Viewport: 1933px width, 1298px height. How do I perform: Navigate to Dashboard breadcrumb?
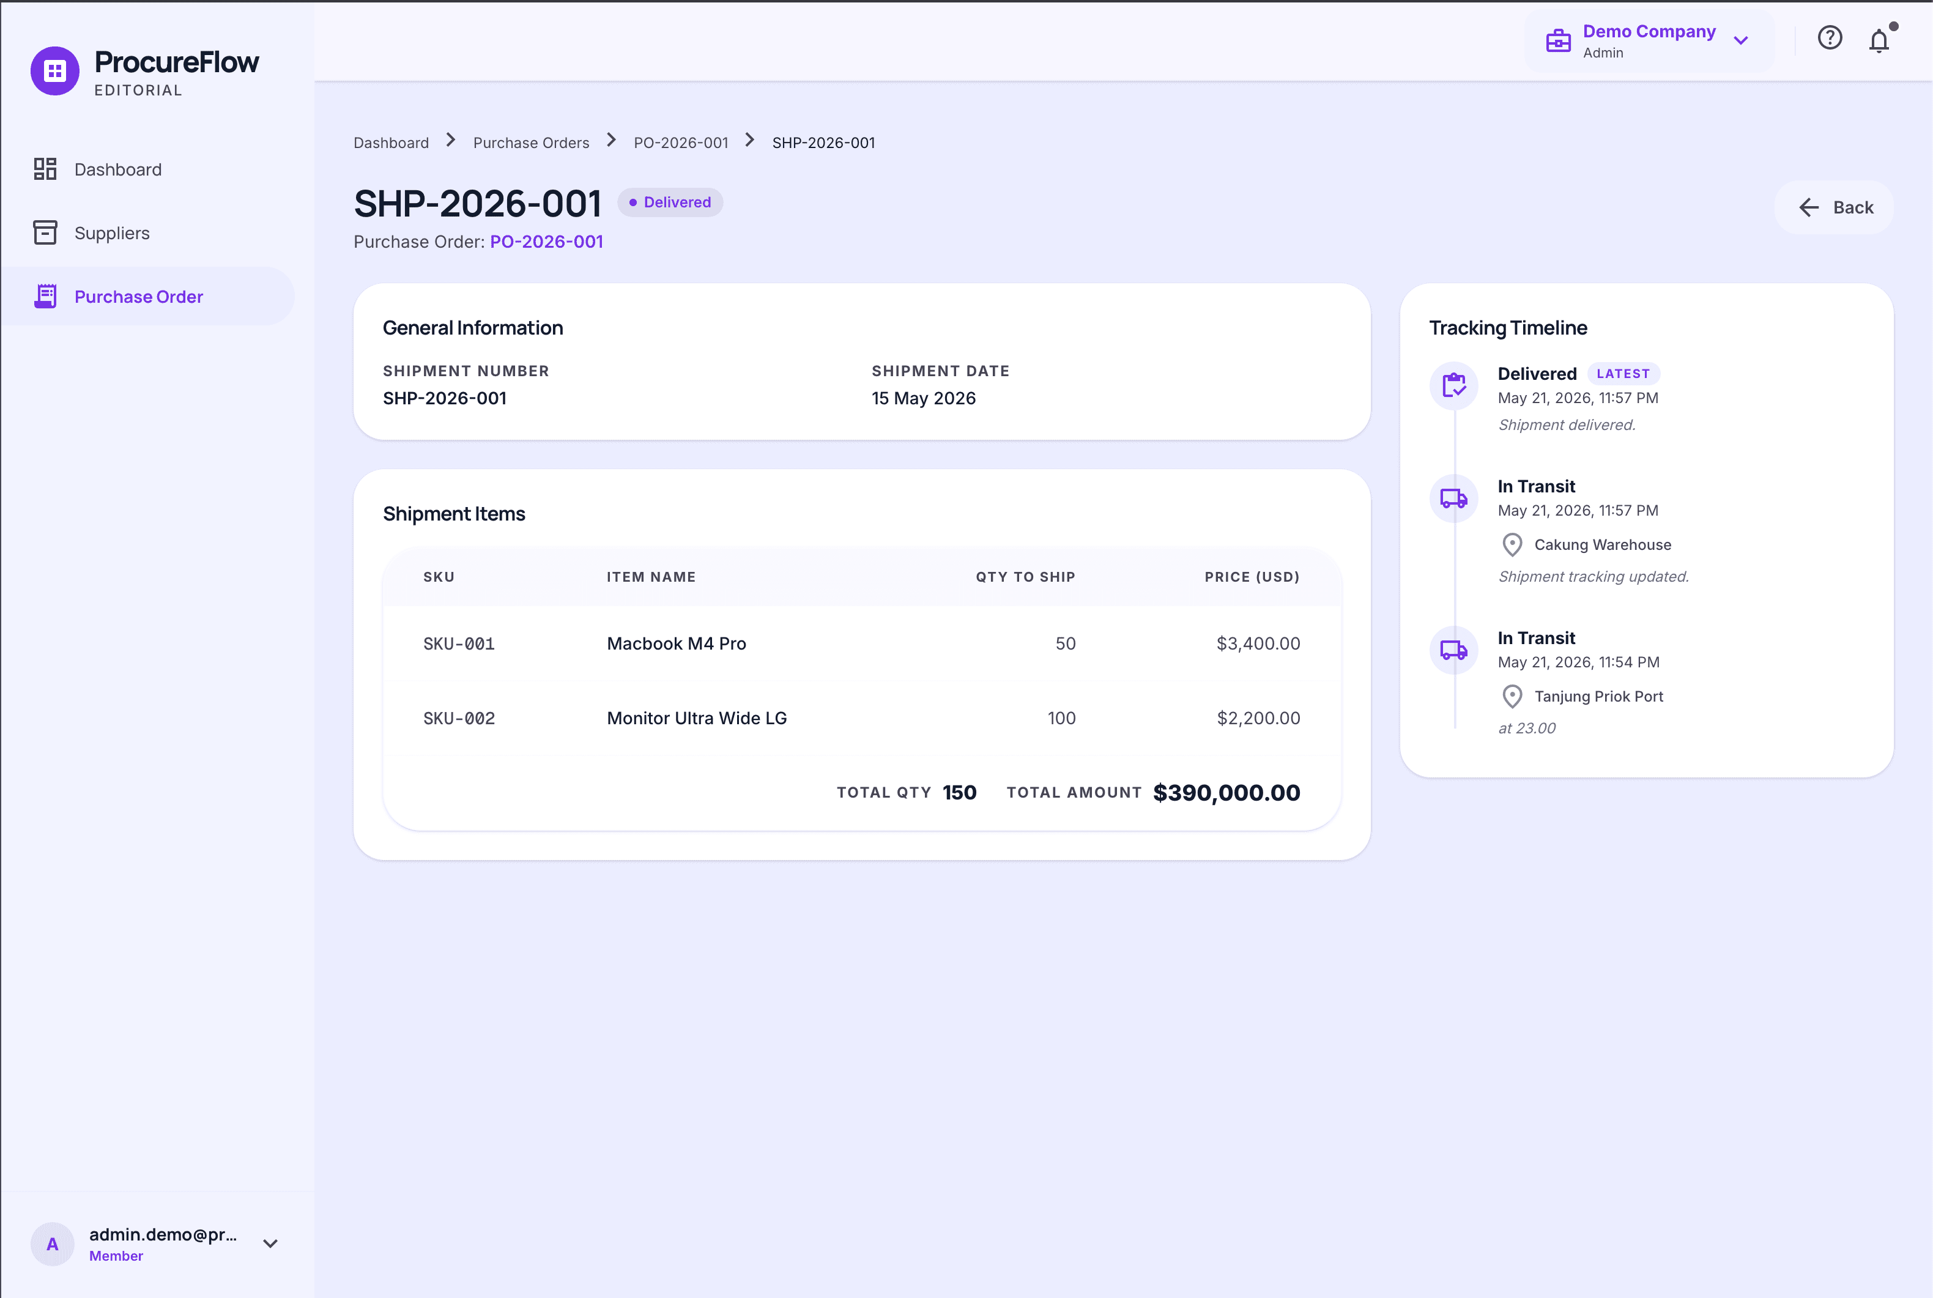tap(391, 143)
